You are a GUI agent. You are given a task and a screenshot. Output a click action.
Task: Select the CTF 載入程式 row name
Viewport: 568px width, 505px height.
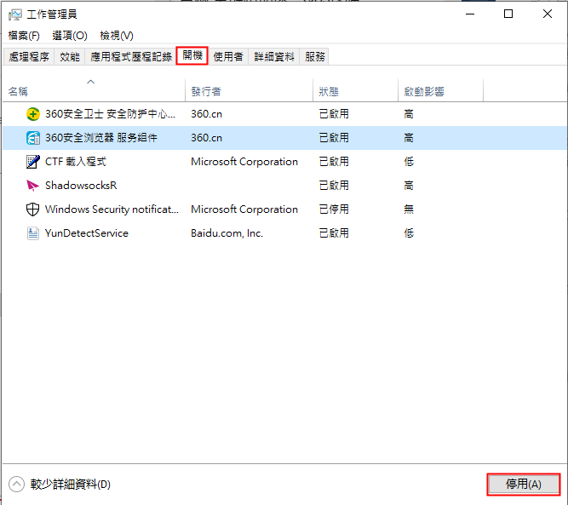(x=76, y=162)
